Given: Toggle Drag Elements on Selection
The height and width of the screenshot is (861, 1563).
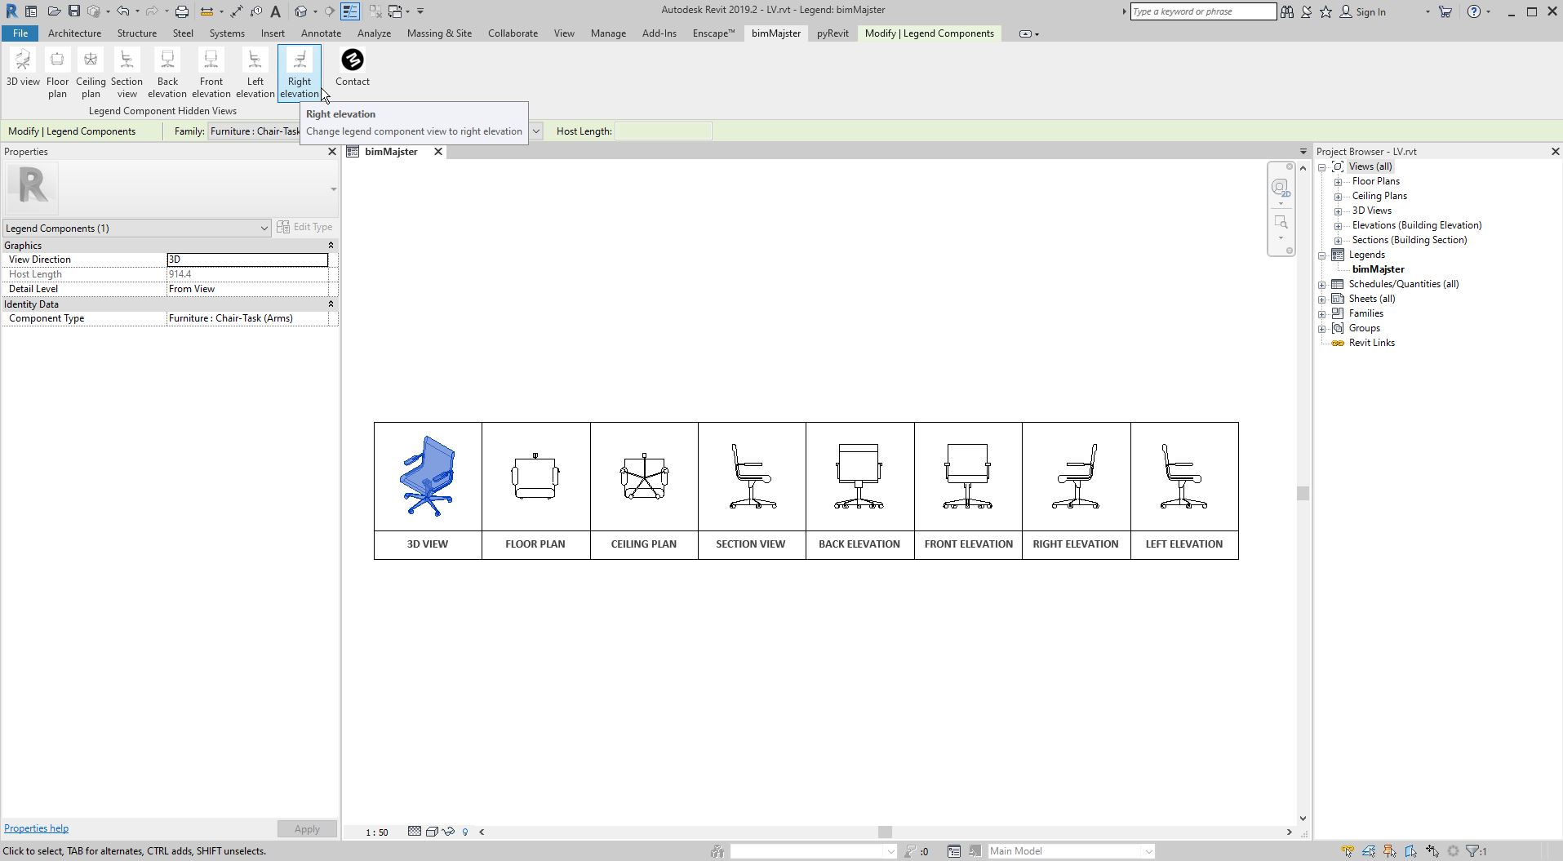Looking at the screenshot, I should [1432, 852].
